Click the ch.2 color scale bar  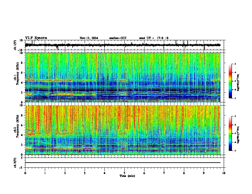click(x=230, y=133)
